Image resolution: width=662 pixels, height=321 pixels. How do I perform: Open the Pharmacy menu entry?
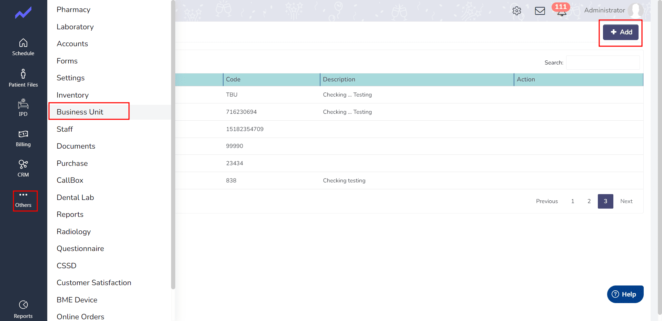click(x=73, y=10)
